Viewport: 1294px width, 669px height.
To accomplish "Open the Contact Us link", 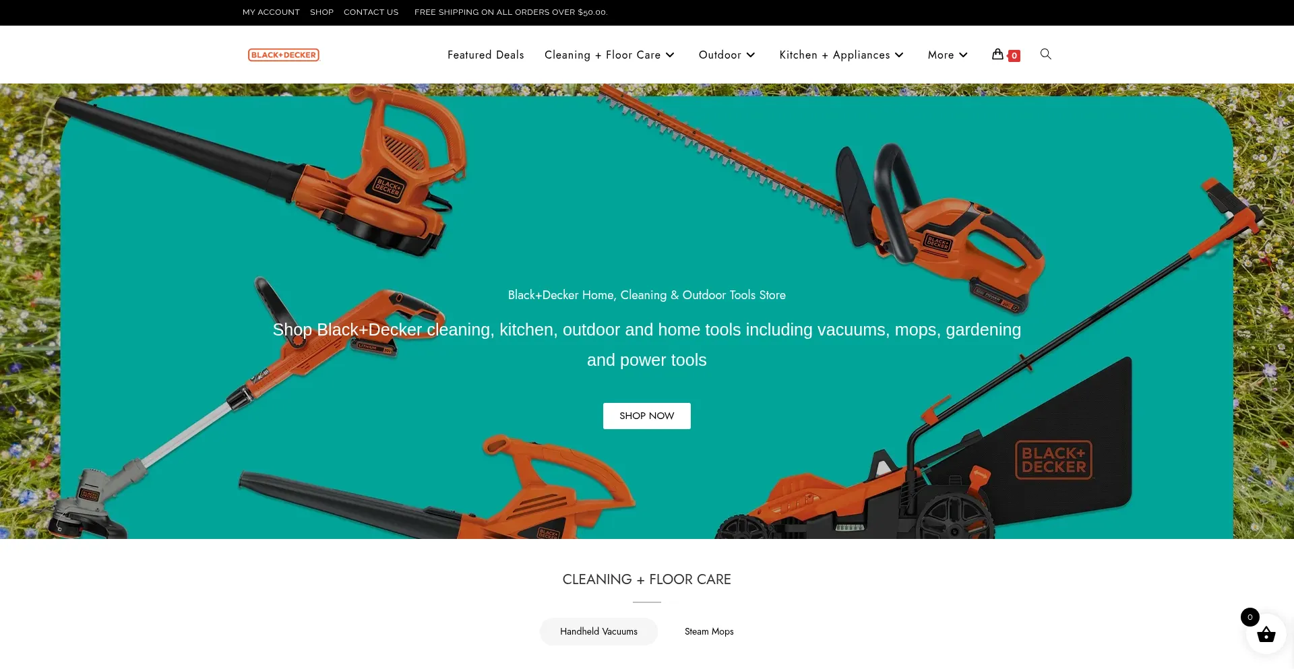I will [x=371, y=12].
